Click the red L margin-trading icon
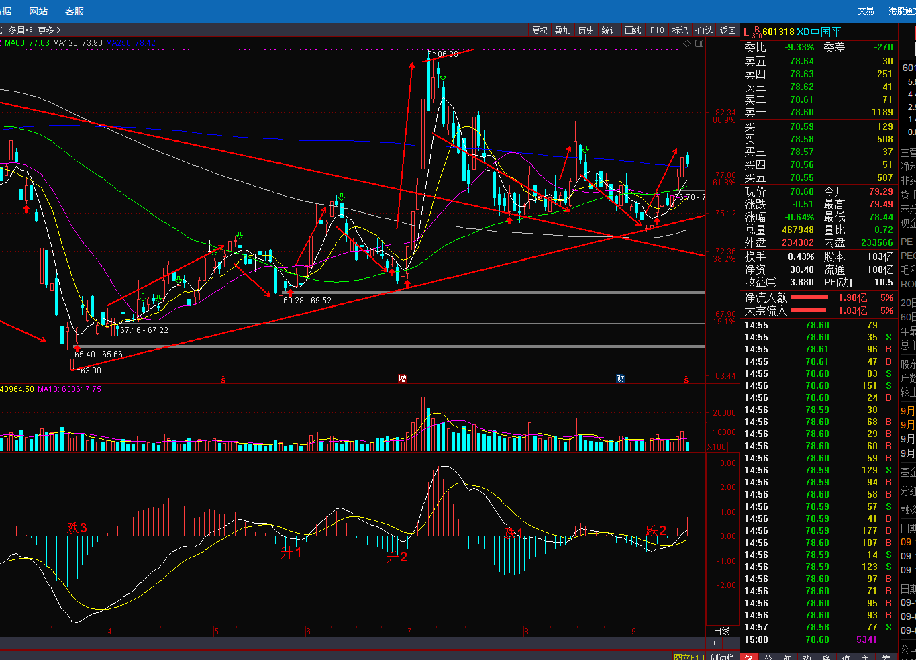 pyautogui.click(x=746, y=32)
